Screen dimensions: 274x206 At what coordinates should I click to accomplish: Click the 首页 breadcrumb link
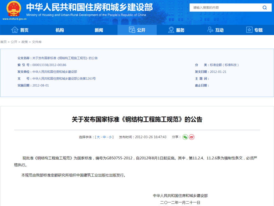(x=3, y=42)
